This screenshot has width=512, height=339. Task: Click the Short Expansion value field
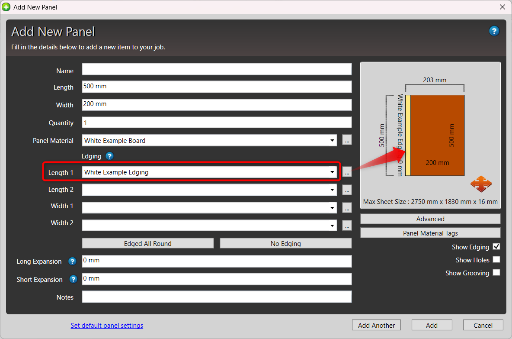(x=217, y=279)
